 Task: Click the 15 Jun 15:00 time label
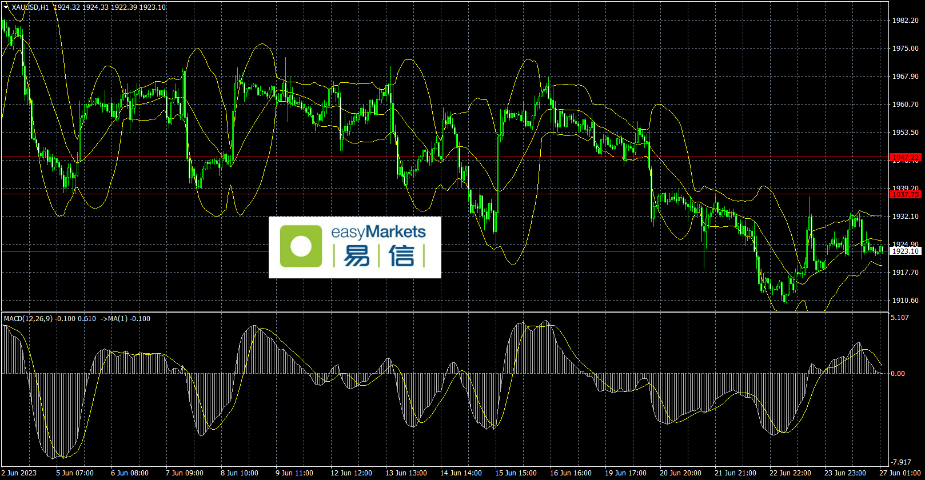click(516, 473)
